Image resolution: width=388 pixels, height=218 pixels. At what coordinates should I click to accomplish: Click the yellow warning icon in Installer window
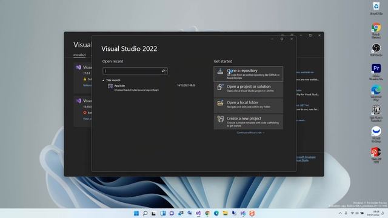85,79
